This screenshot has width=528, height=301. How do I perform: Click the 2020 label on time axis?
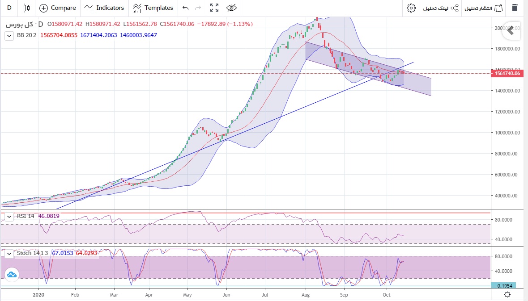coord(38,295)
